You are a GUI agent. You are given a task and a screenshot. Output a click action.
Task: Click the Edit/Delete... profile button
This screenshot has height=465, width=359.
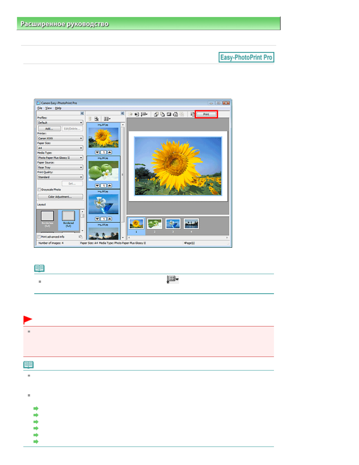coord(72,129)
